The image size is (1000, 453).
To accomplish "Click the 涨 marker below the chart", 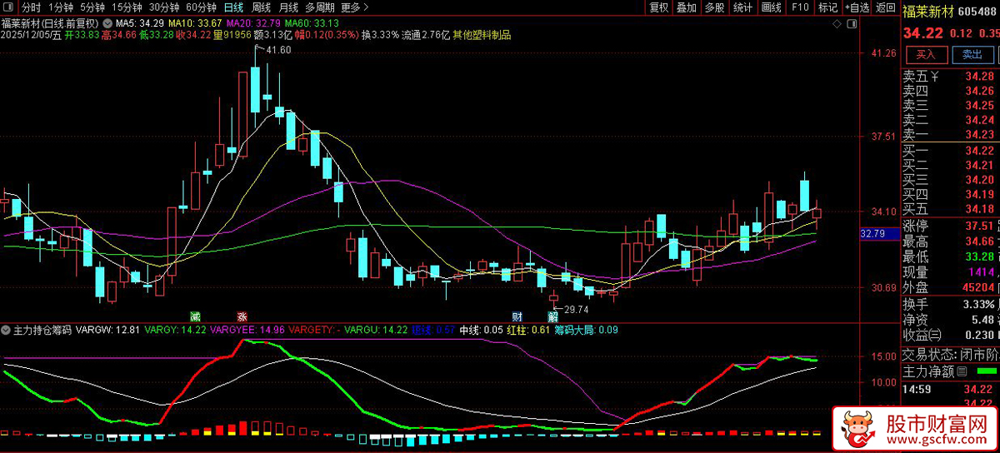I will [242, 316].
